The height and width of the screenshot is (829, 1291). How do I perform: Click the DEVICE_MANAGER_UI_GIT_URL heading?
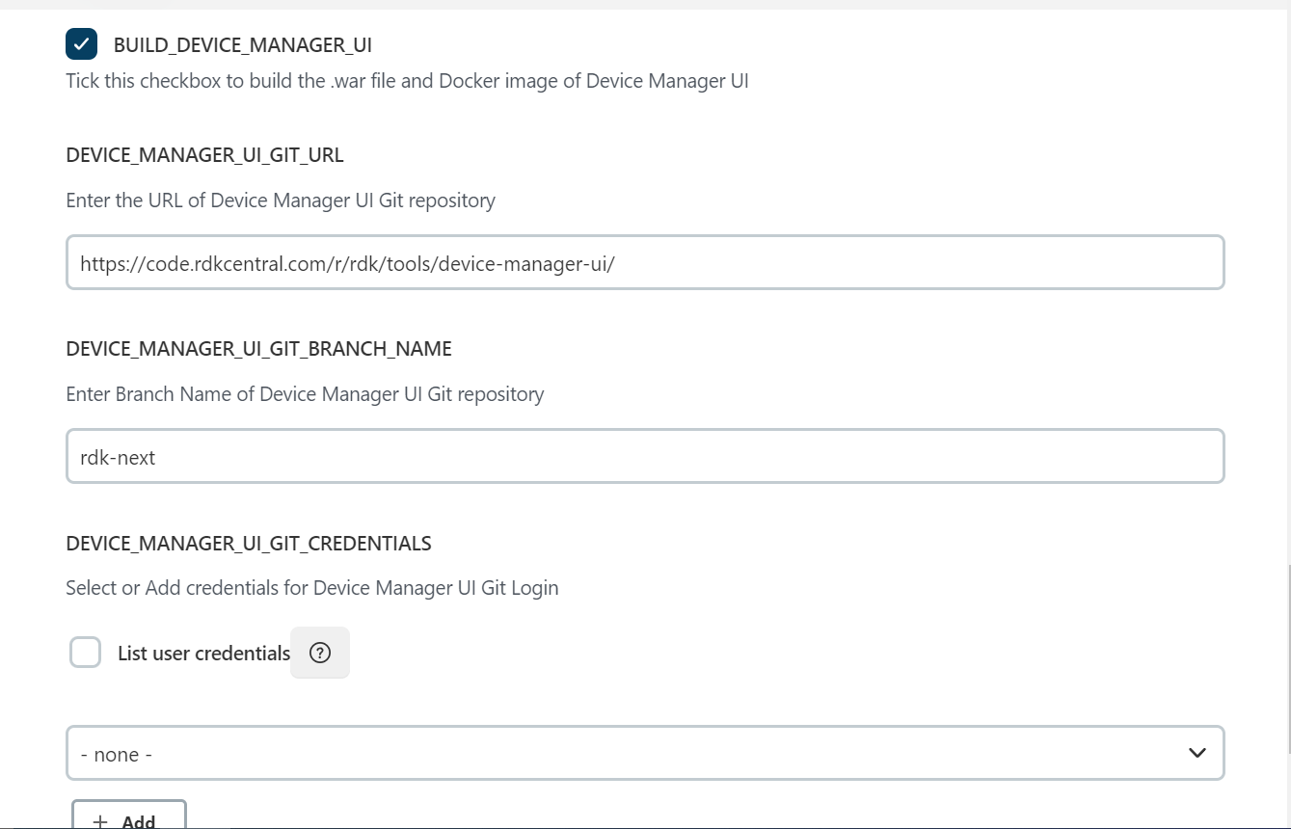click(204, 155)
